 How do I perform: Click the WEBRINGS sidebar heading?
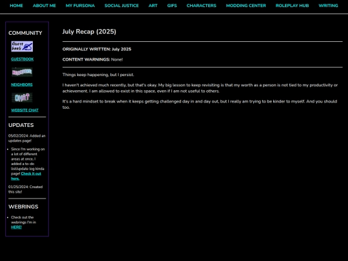point(23,207)
